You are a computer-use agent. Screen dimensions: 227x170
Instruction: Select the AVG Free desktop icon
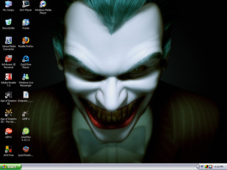9,149
